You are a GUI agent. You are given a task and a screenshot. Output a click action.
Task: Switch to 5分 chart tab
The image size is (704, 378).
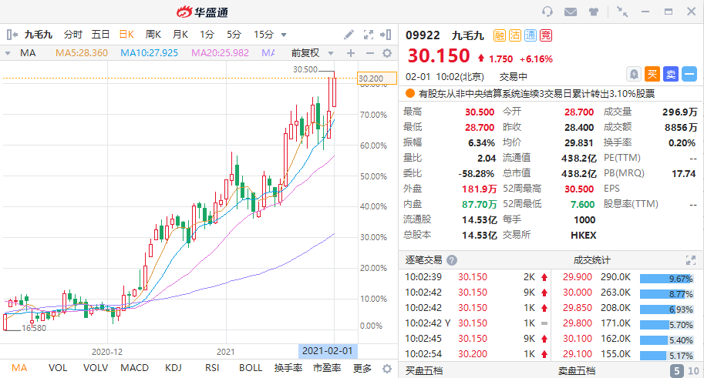coord(234,35)
